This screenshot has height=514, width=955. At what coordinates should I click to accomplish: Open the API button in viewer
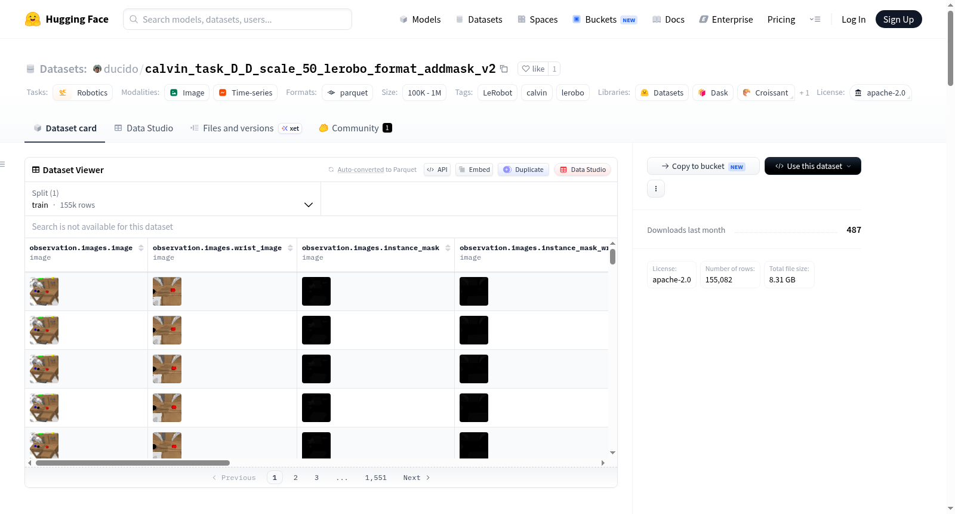click(437, 170)
